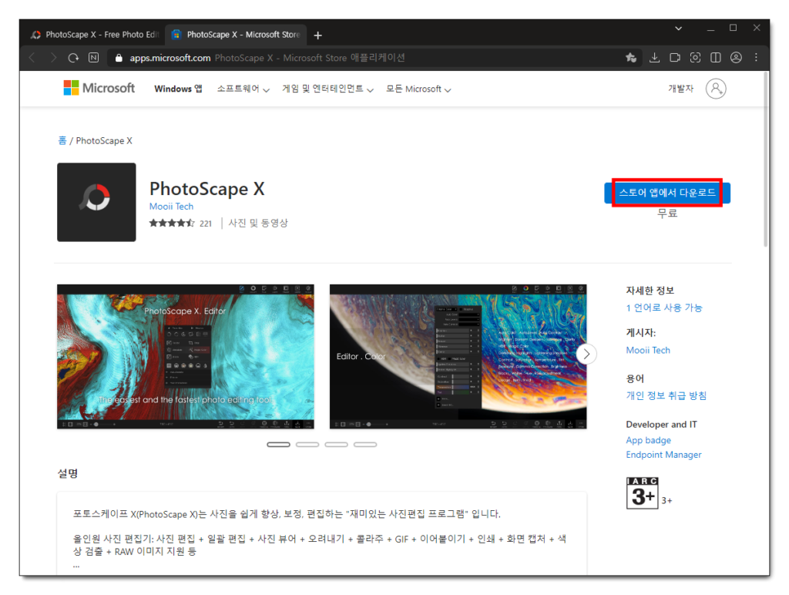
Task: Switch to PhotoScape X - Free Photo Editor tab
Action: (x=95, y=35)
